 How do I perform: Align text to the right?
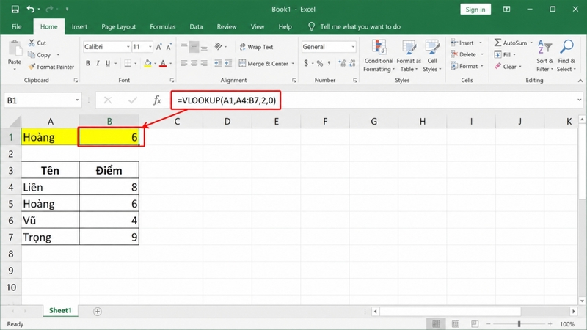[x=204, y=64]
